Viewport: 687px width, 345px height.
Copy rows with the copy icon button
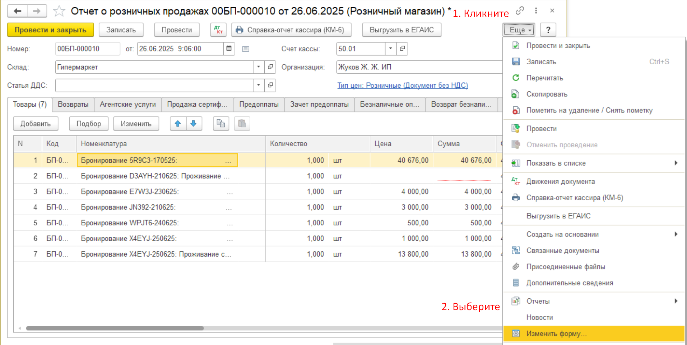coord(221,124)
